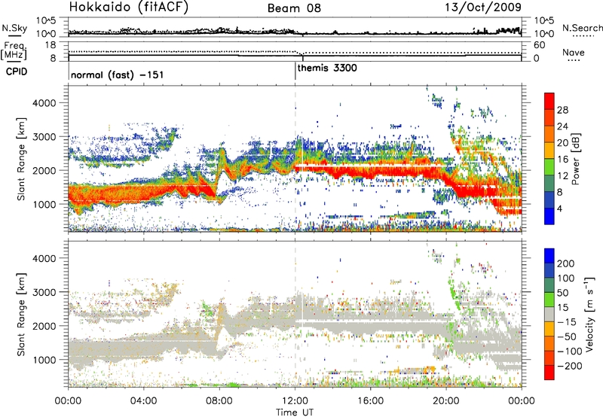Click the "N.Sky" legend label
Screen dimensions: 603x417
(x=14, y=28)
